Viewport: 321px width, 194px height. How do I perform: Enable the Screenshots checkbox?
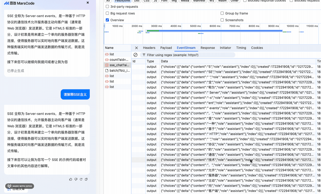point(222,20)
